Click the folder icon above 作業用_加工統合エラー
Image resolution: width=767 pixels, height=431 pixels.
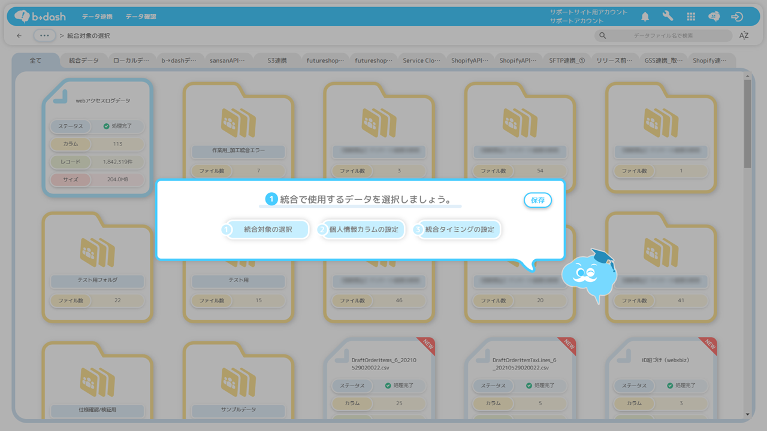[x=238, y=123]
